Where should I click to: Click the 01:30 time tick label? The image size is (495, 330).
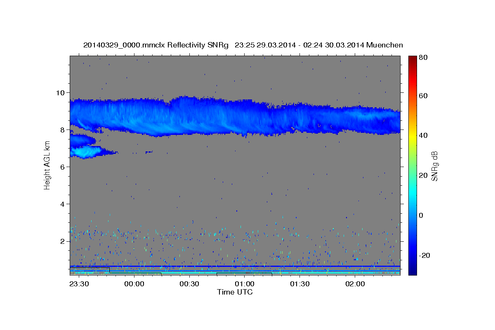tap(299, 284)
